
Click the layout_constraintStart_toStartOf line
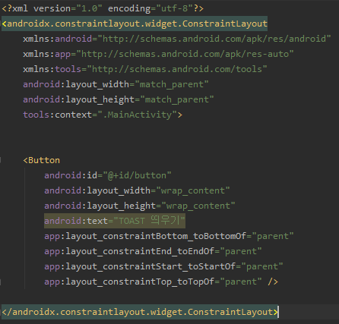163,266
